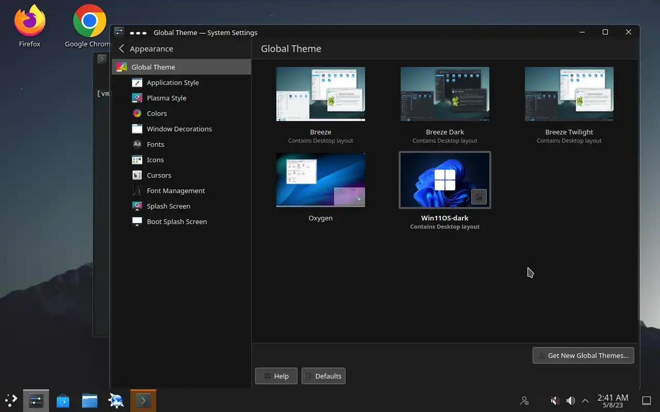This screenshot has width=660, height=412.
Task: Go back from Appearance using the arrow
Action: 122,48
